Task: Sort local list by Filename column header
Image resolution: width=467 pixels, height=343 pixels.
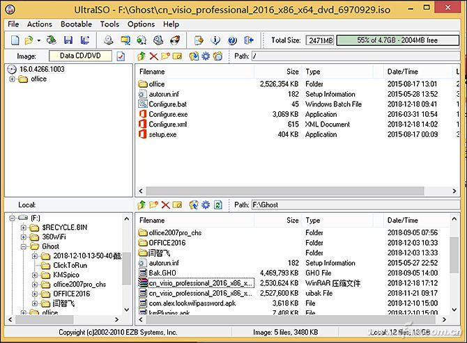Action: point(196,221)
